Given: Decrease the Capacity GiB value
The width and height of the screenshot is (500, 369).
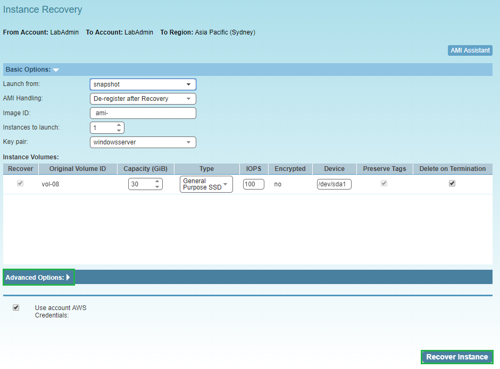Looking at the screenshot, I should [157, 187].
